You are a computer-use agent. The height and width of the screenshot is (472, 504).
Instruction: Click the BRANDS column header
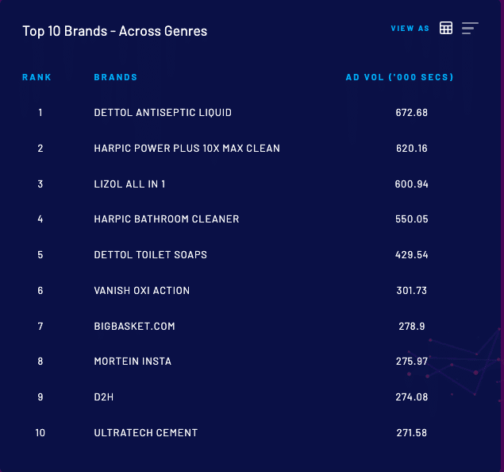pos(116,78)
